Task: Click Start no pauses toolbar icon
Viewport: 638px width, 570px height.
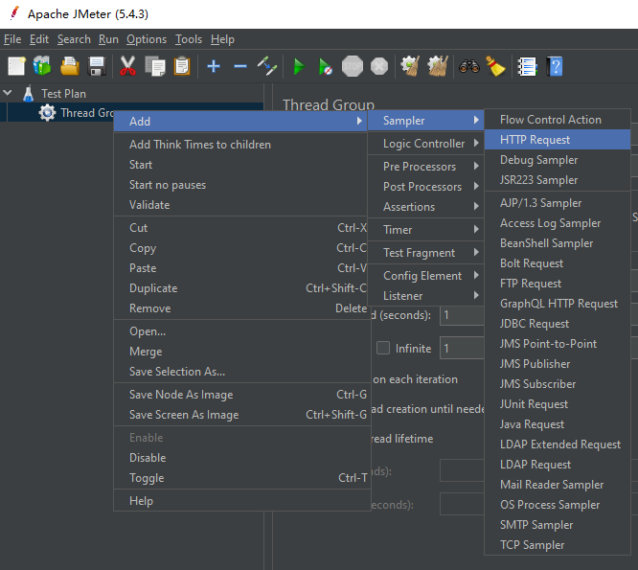Action: tap(326, 66)
